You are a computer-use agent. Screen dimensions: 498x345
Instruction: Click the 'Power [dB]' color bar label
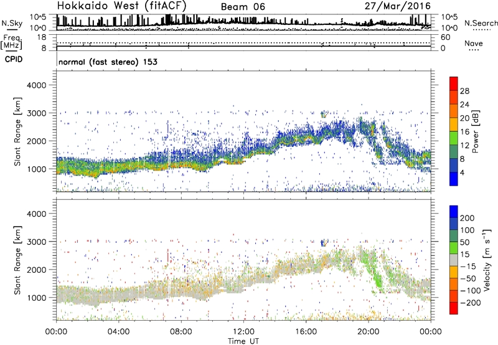(475, 131)
